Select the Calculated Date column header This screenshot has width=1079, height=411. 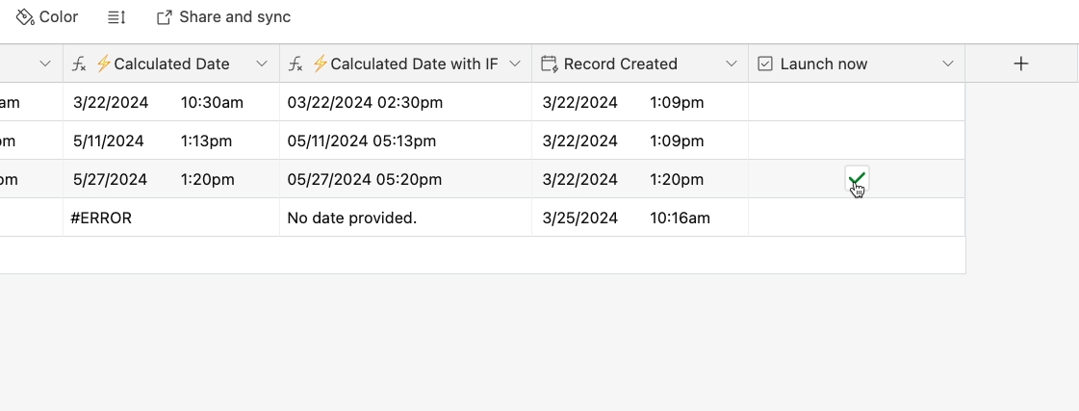(x=171, y=64)
